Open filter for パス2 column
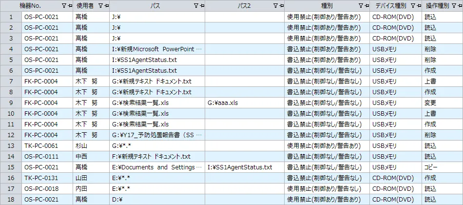This screenshot has width=463, height=205. point(276,6)
